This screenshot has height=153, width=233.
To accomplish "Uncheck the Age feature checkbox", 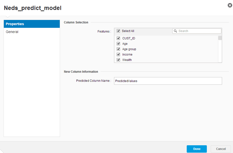I will coord(118,44).
